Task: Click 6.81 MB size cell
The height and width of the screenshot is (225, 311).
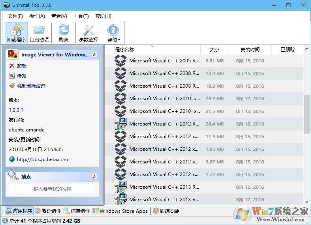Action: point(215,61)
